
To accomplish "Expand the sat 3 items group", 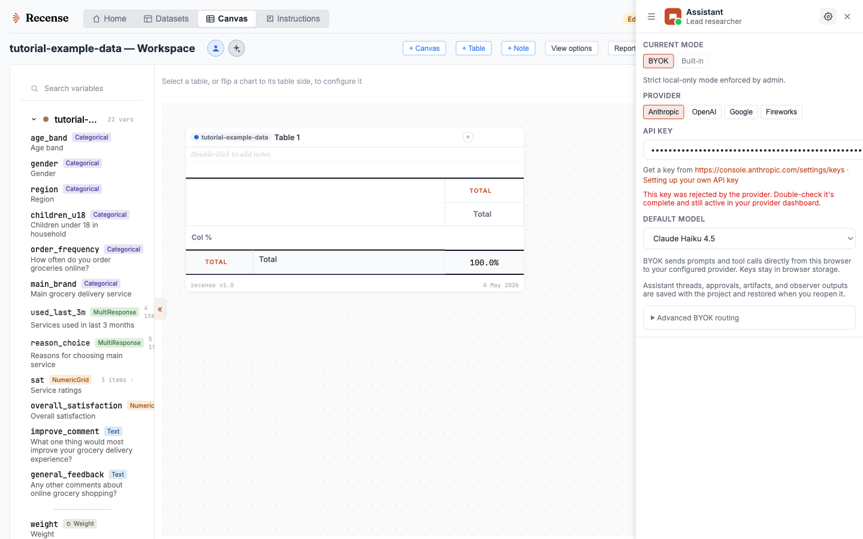I will click(x=117, y=380).
